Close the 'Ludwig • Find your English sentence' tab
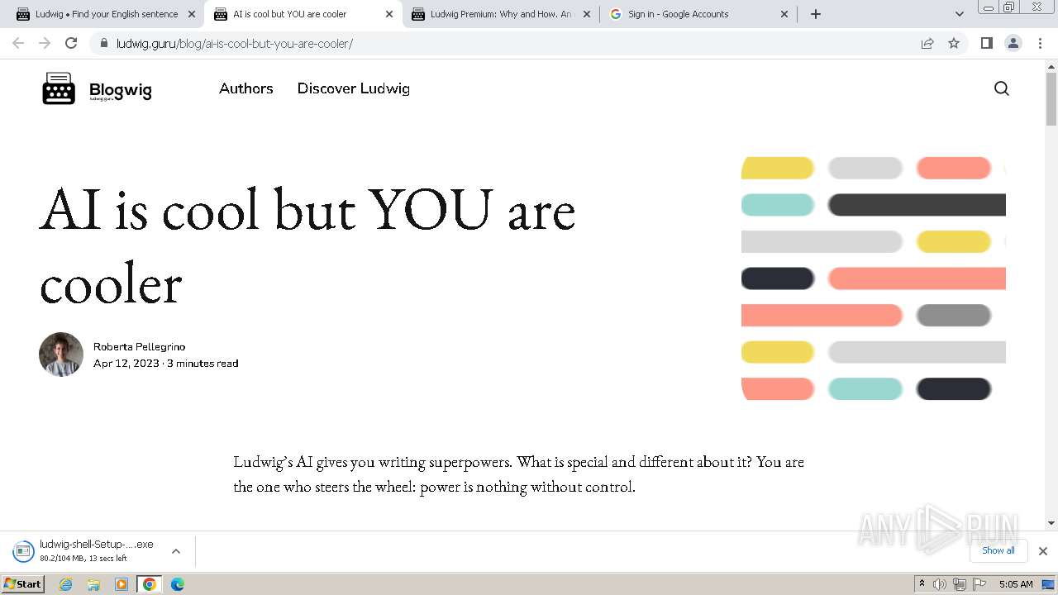This screenshot has width=1058, height=595. [x=192, y=14]
